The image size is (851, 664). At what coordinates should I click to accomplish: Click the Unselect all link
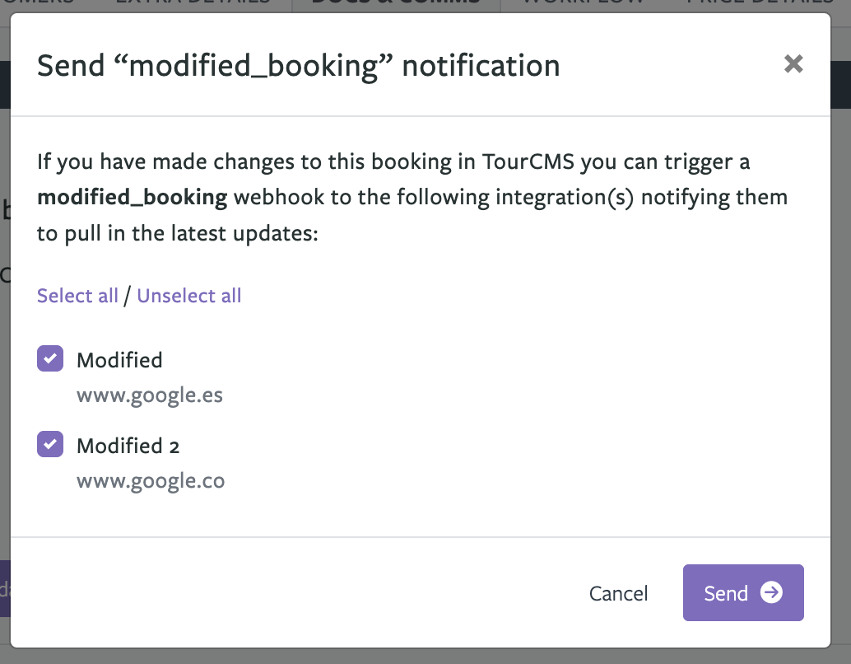pos(188,296)
